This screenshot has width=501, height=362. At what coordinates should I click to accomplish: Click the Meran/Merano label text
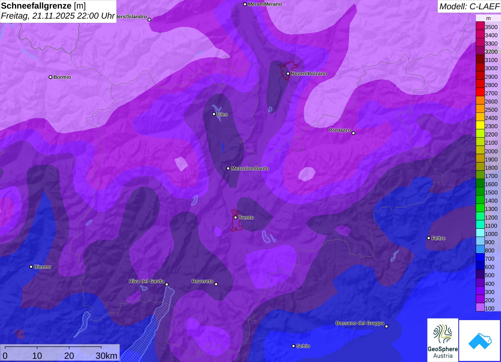click(x=265, y=4)
